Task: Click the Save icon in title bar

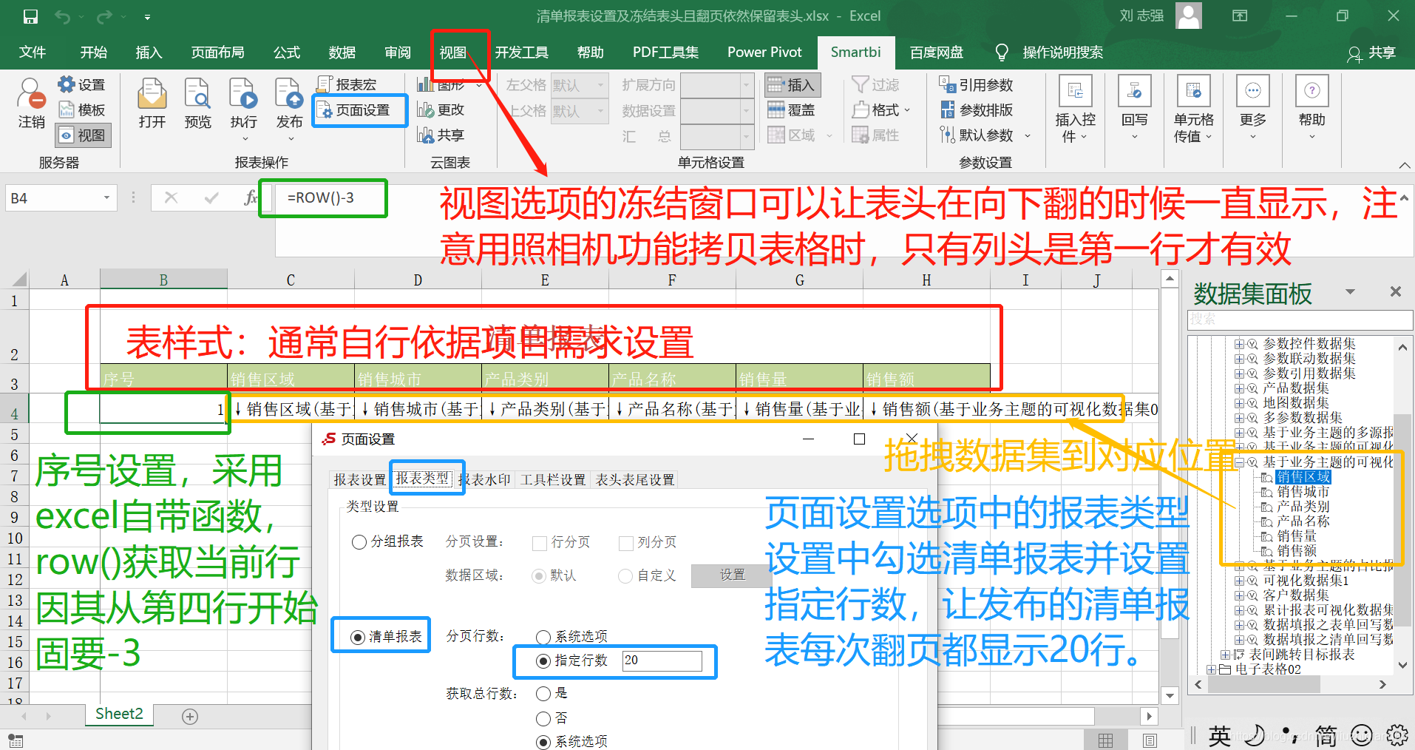Action: click(x=30, y=16)
